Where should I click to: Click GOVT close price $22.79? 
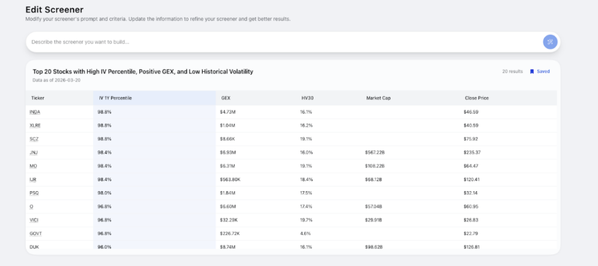point(471,234)
